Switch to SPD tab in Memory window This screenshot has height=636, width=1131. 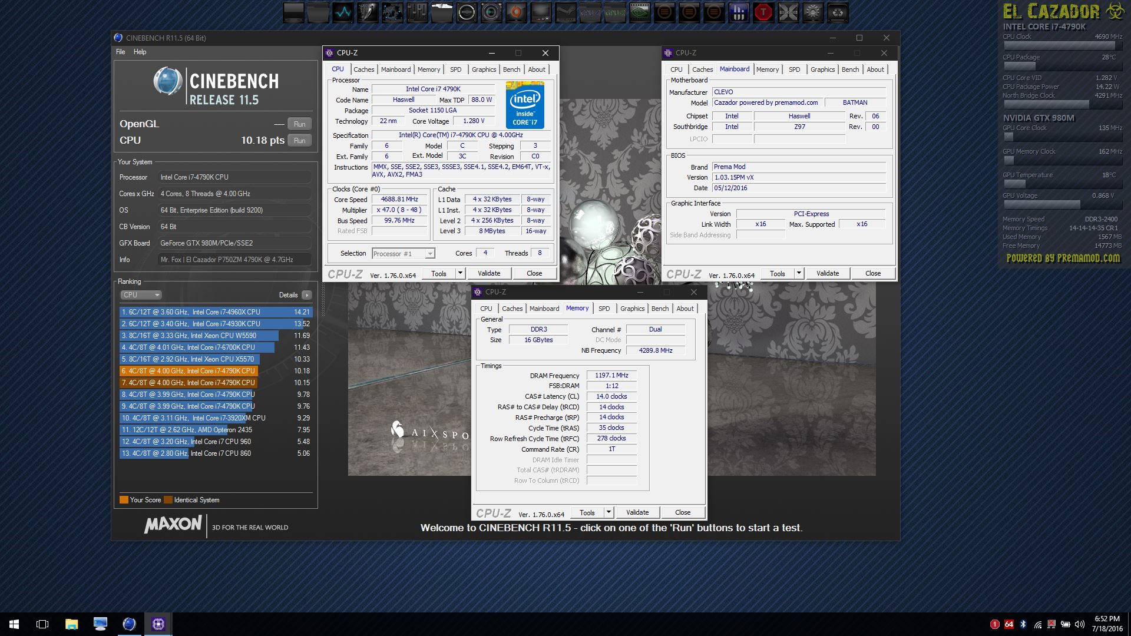click(604, 309)
